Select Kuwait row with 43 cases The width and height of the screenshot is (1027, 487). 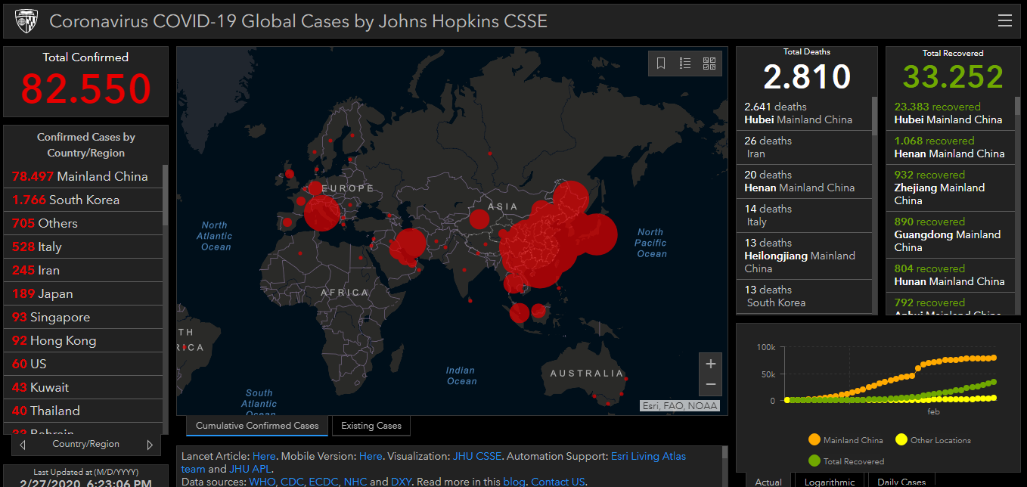82,387
